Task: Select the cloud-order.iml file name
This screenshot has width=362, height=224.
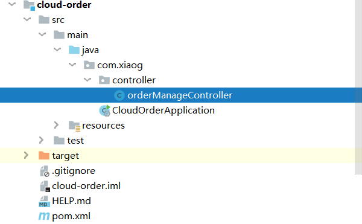Action: click(x=86, y=186)
